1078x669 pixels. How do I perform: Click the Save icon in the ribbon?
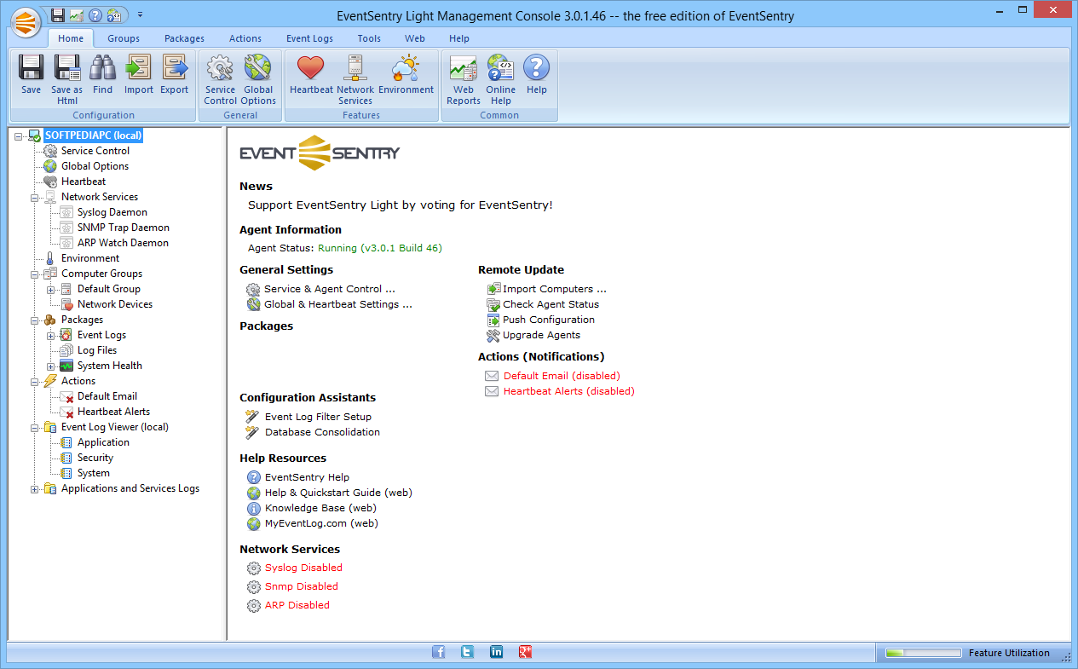tap(32, 74)
